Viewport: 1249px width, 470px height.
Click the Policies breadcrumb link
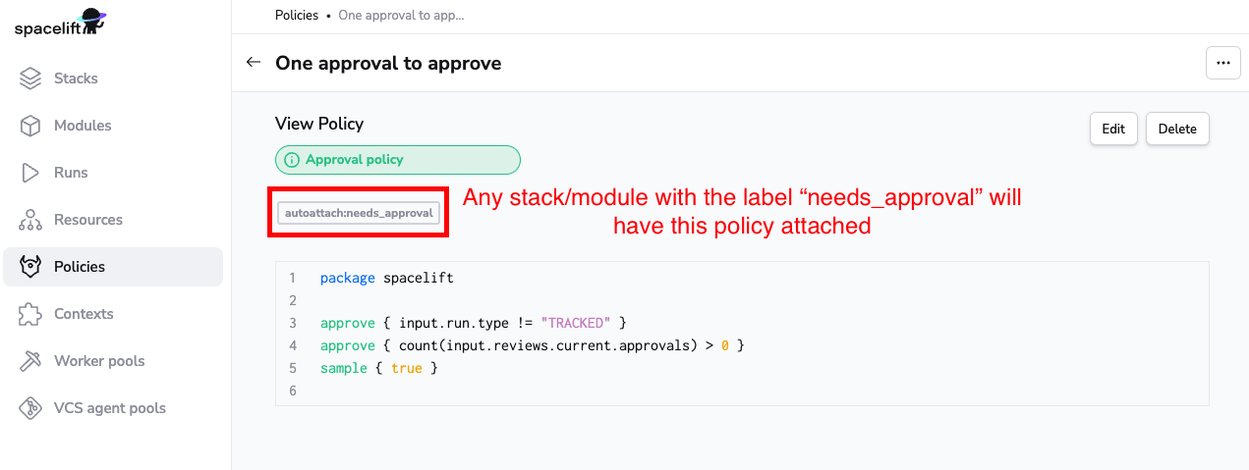[x=297, y=15]
